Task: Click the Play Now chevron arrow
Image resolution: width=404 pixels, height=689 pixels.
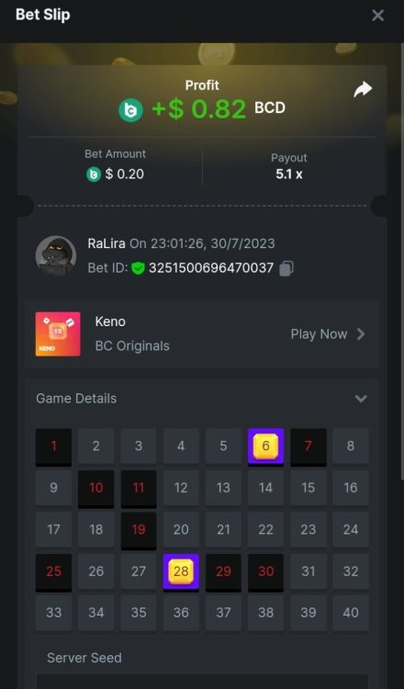Action: click(x=361, y=334)
